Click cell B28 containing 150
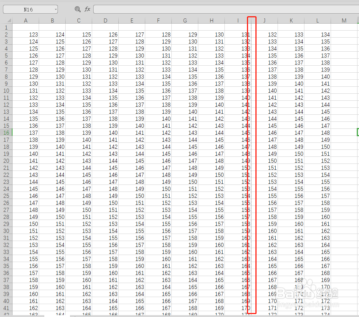Screen dimensions: 359x317 (x=52, y=217)
